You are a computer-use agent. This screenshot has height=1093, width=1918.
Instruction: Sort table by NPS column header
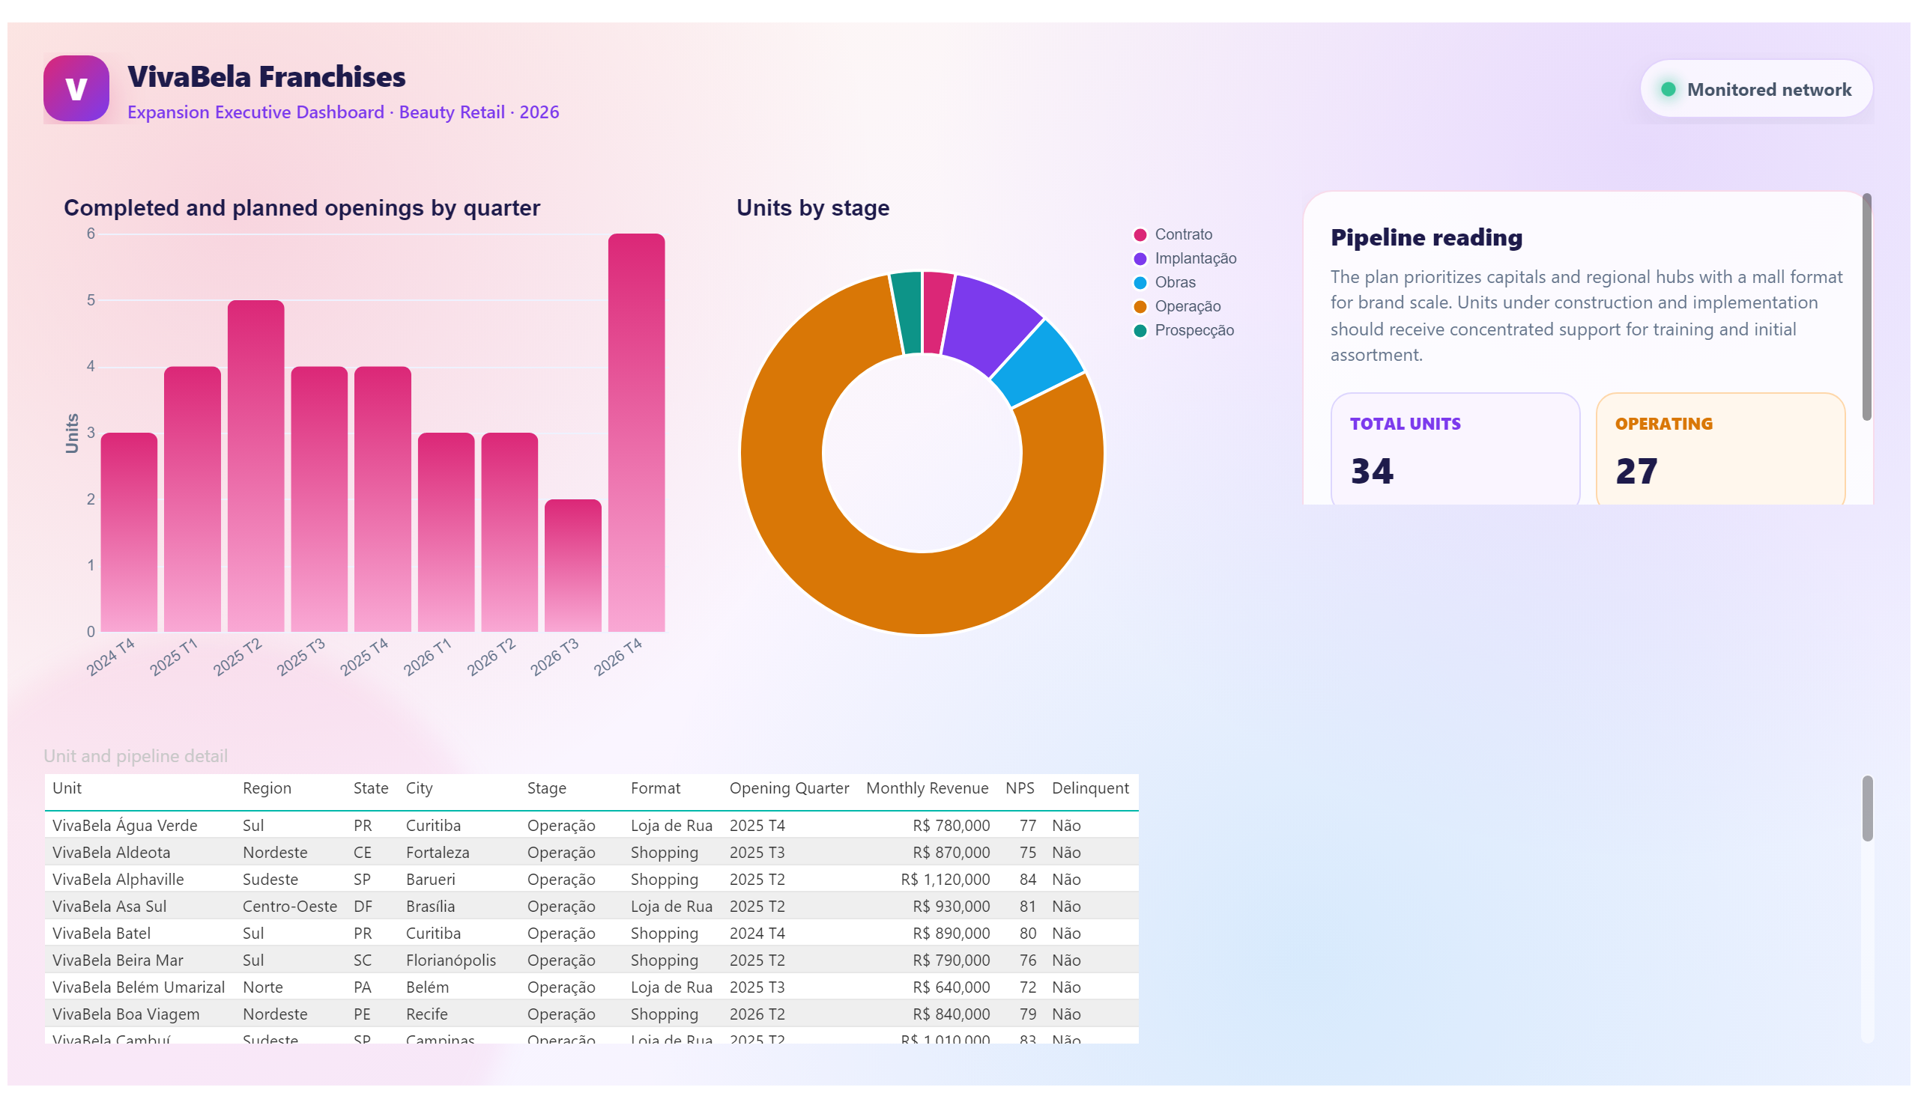coord(1020,788)
